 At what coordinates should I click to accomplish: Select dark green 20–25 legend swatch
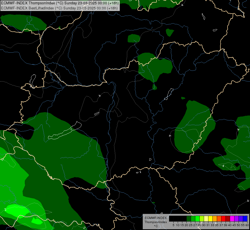(x=189, y=218)
